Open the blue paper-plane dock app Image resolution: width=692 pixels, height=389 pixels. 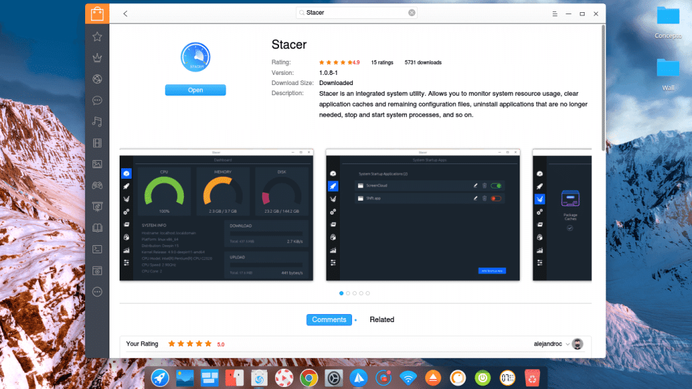coord(358,378)
